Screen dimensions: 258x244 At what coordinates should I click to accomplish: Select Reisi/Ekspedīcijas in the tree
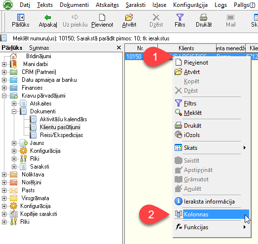tap(62, 135)
